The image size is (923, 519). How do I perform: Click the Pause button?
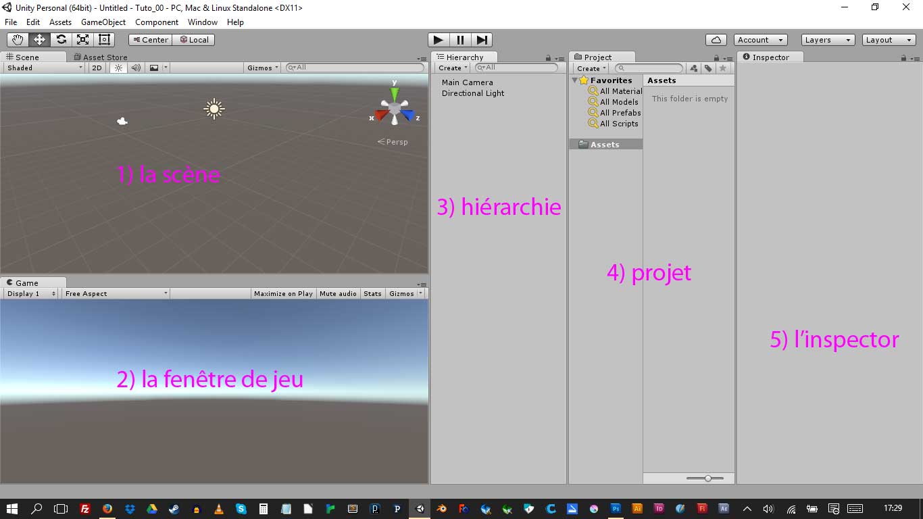(460, 40)
